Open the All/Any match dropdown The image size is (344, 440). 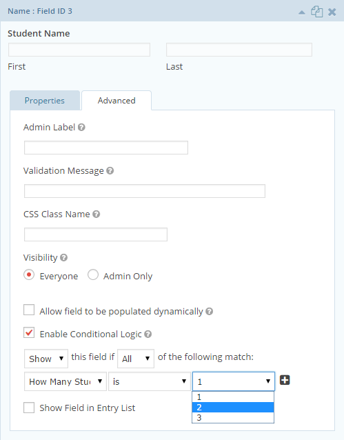(136, 359)
